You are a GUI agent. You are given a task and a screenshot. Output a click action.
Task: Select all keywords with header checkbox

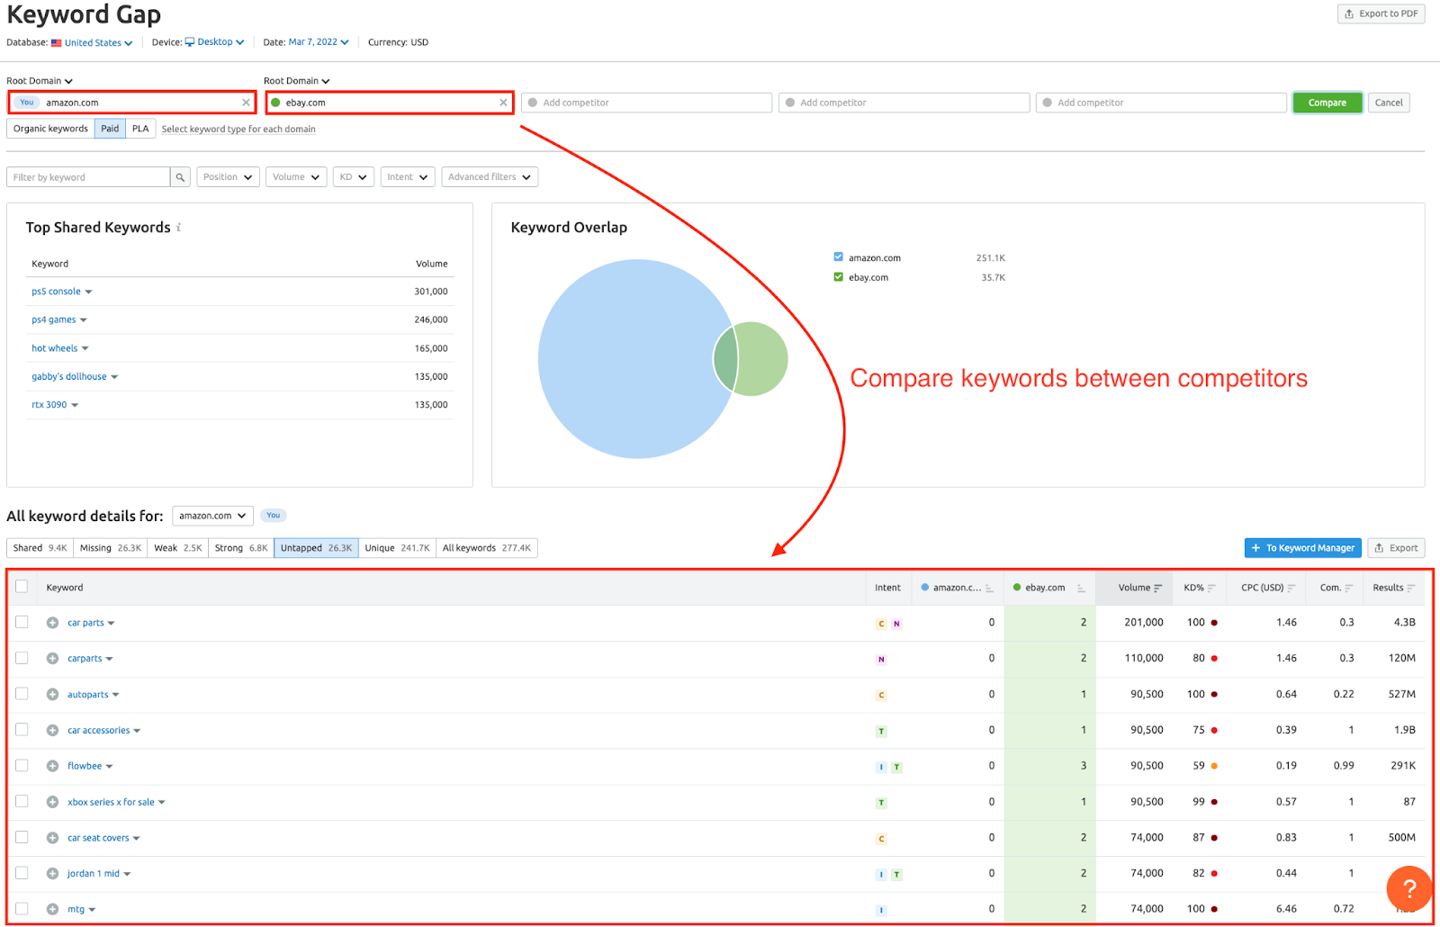(x=22, y=587)
